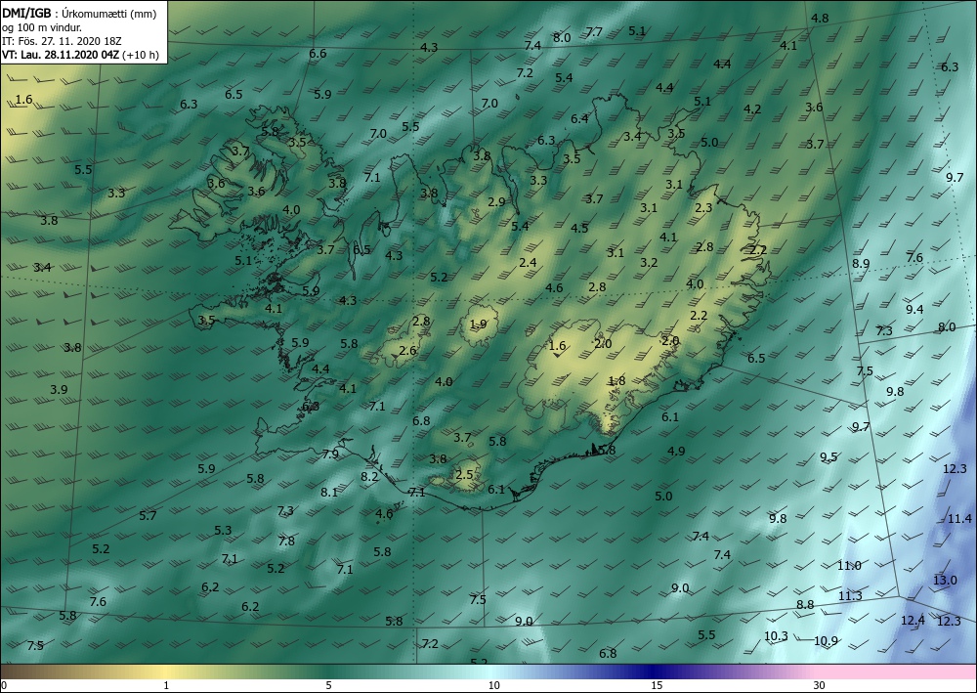977x693 pixels.
Task: Click the '30' tick on the colour scale
Action: (x=820, y=685)
